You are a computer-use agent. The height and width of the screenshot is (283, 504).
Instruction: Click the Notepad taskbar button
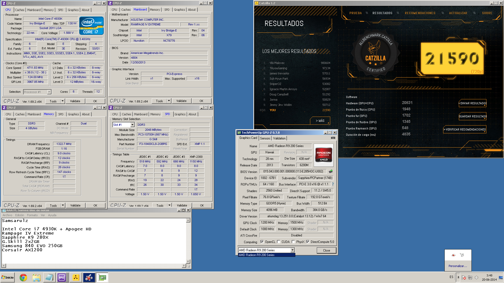pos(49,277)
